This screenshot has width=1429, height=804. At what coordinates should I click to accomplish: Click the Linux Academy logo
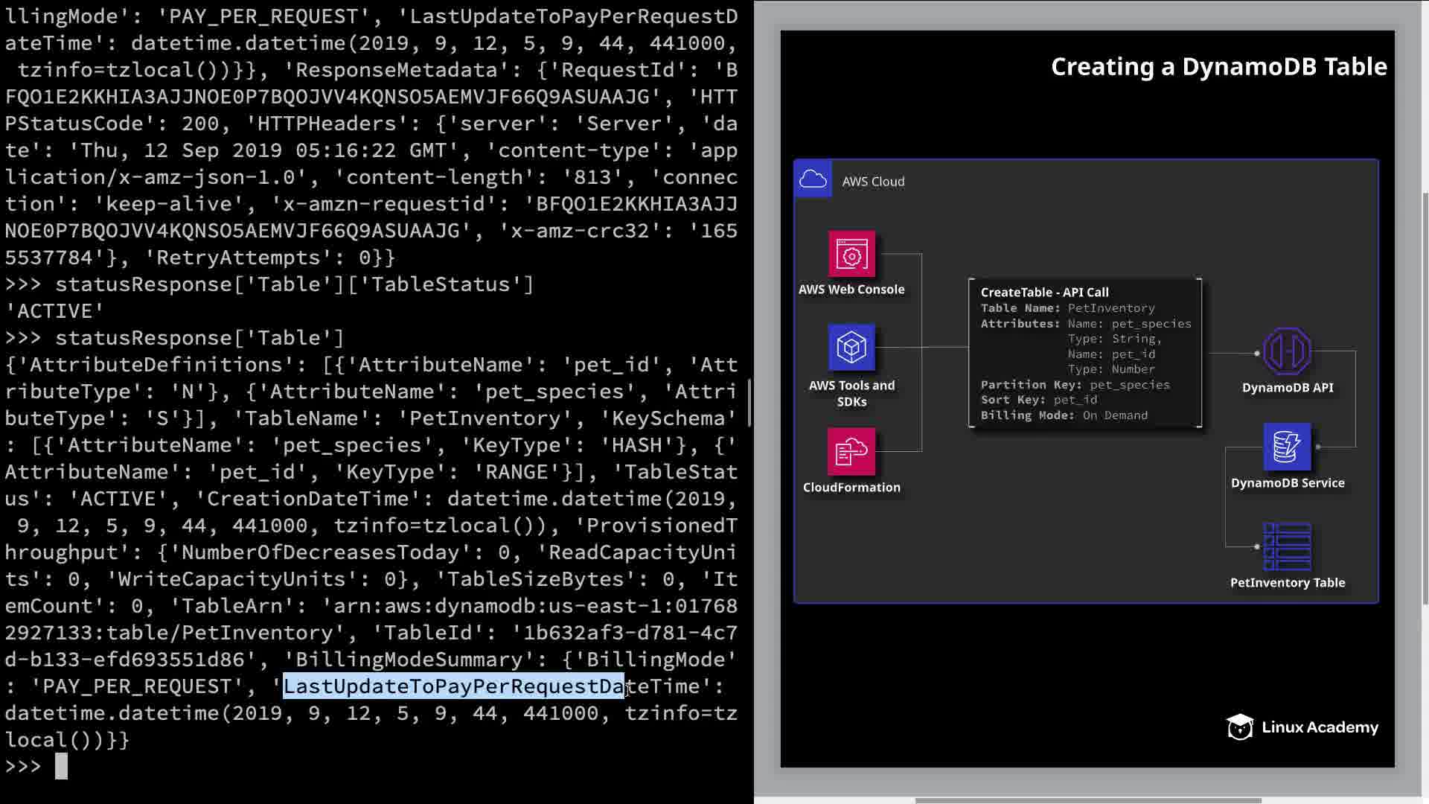click(x=1302, y=727)
